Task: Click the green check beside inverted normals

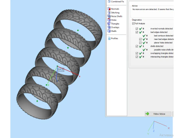Action: click(x=141, y=29)
